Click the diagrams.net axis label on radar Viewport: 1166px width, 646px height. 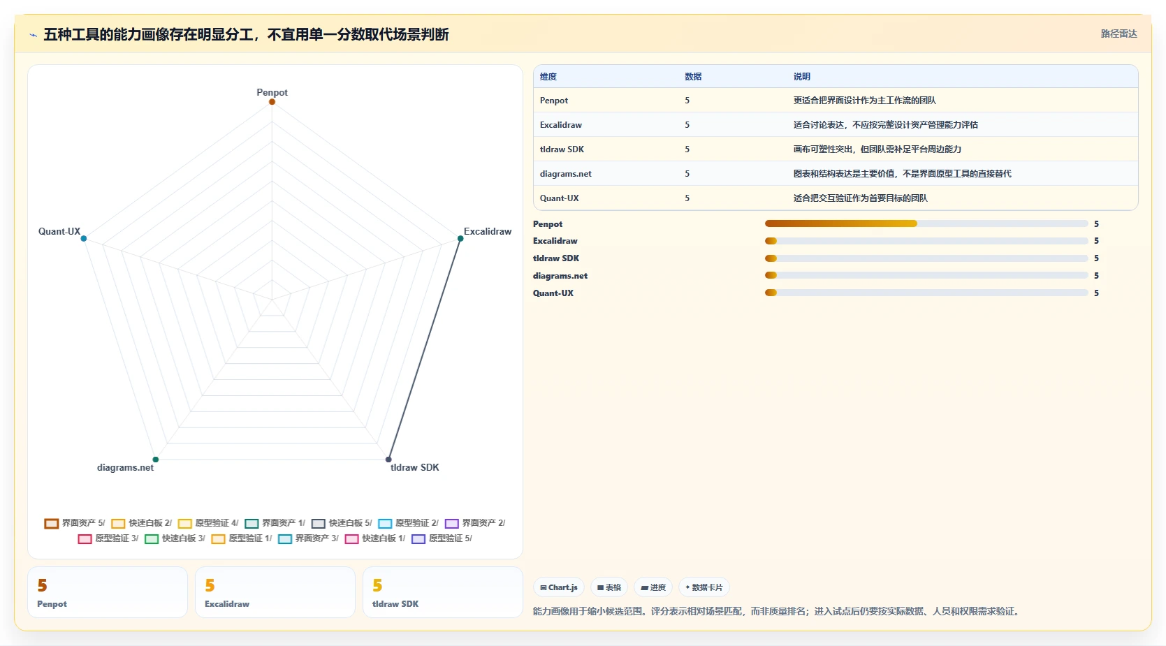point(125,467)
